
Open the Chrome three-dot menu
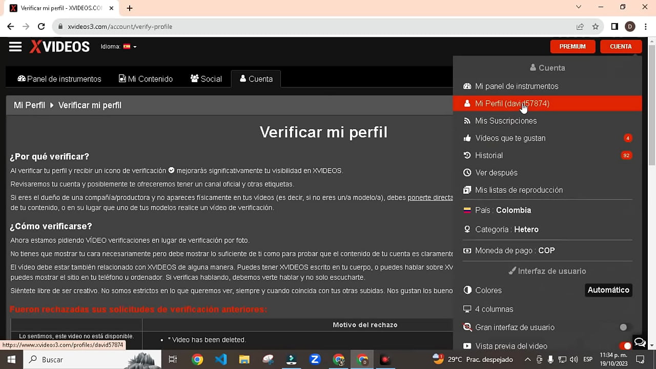(646, 27)
